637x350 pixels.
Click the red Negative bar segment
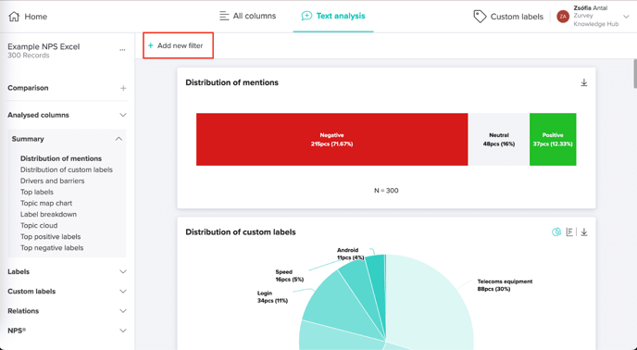coord(331,140)
